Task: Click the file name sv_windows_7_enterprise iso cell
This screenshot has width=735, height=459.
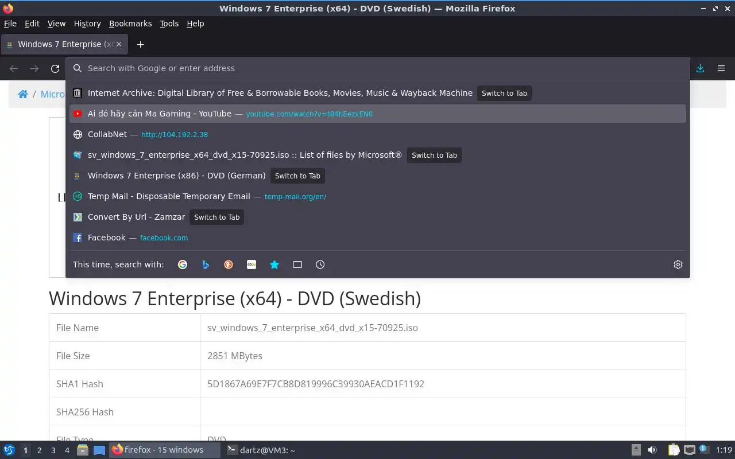Action: click(443, 328)
